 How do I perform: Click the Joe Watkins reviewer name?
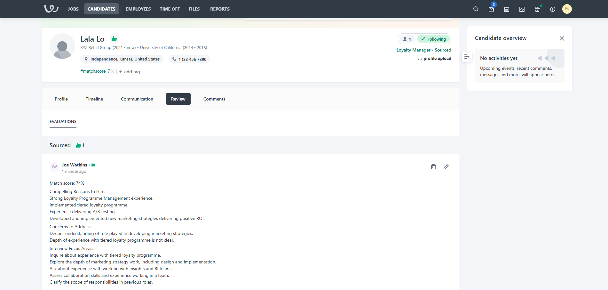click(x=75, y=165)
